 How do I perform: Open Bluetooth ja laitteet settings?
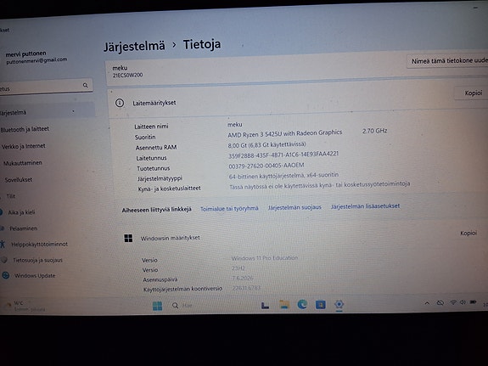(25, 129)
